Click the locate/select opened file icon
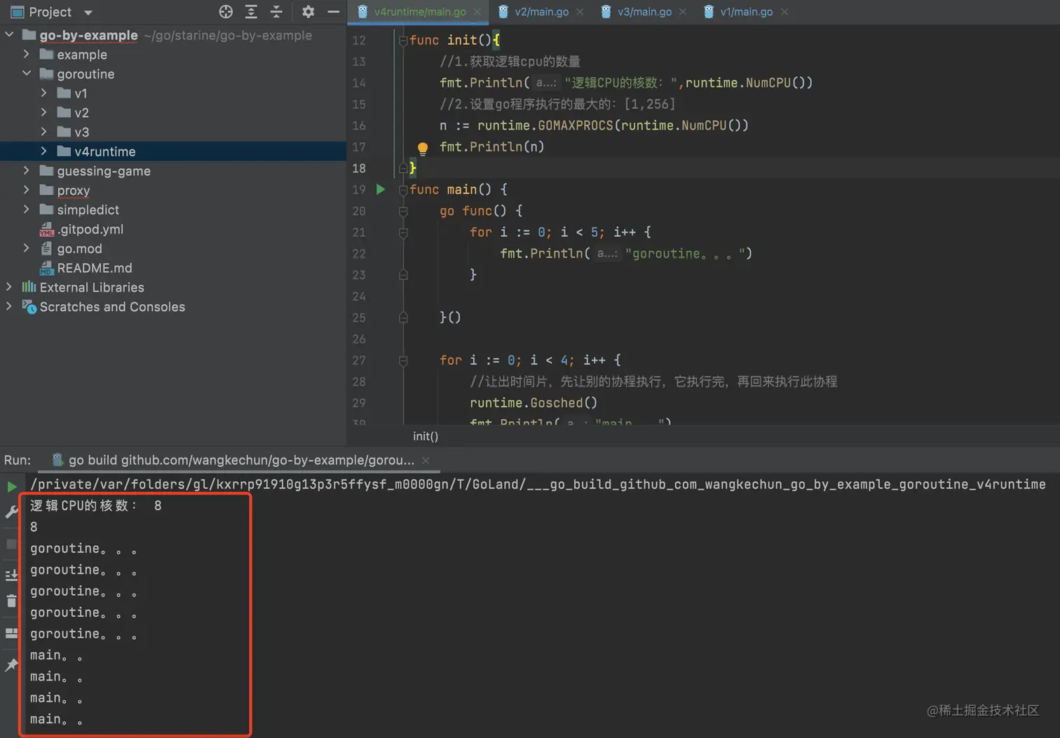The image size is (1060, 738). click(226, 12)
